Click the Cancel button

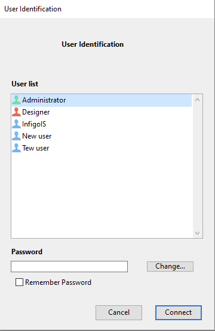(x=119, y=312)
